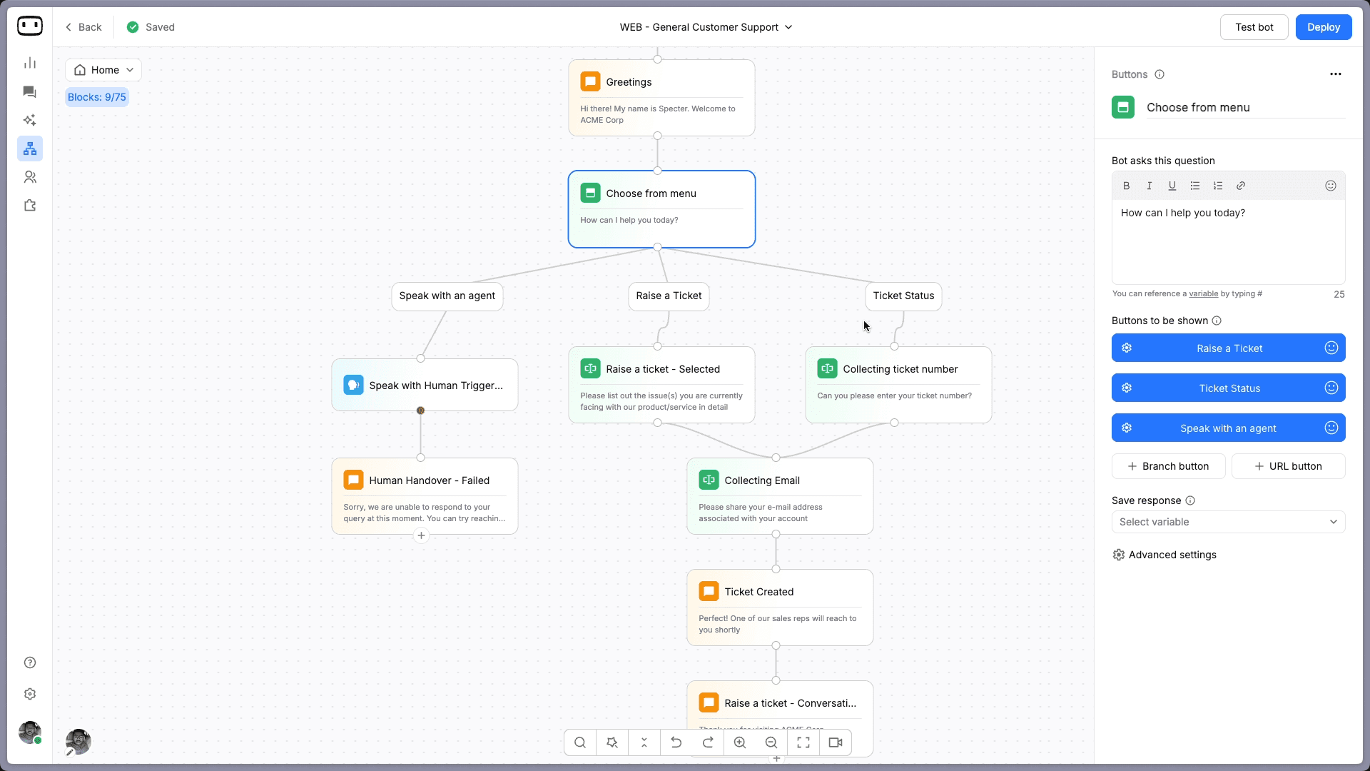The height and width of the screenshot is (771, 1370).
Task: Open the three-dots menu in Buttons panel
Action: click(x=1336, y=74)
